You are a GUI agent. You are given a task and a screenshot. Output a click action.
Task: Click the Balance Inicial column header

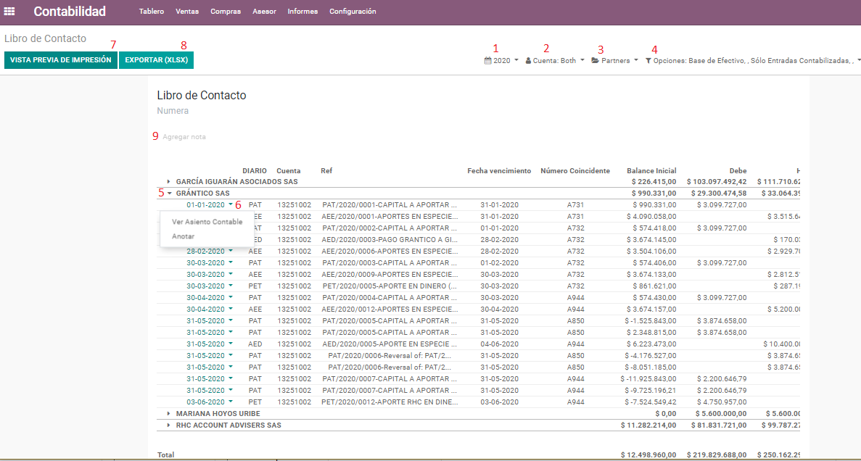651,170
